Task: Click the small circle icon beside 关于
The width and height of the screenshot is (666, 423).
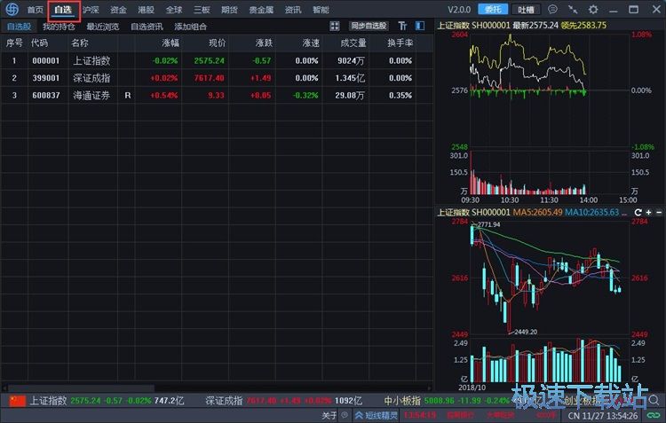Action: pos(345,415)
